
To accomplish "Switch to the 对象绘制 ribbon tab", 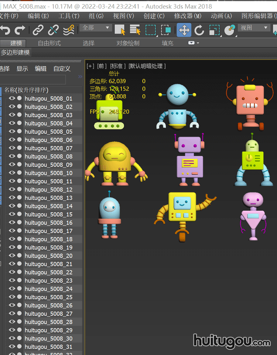I will pyautogui.click(x=128, y=43).
